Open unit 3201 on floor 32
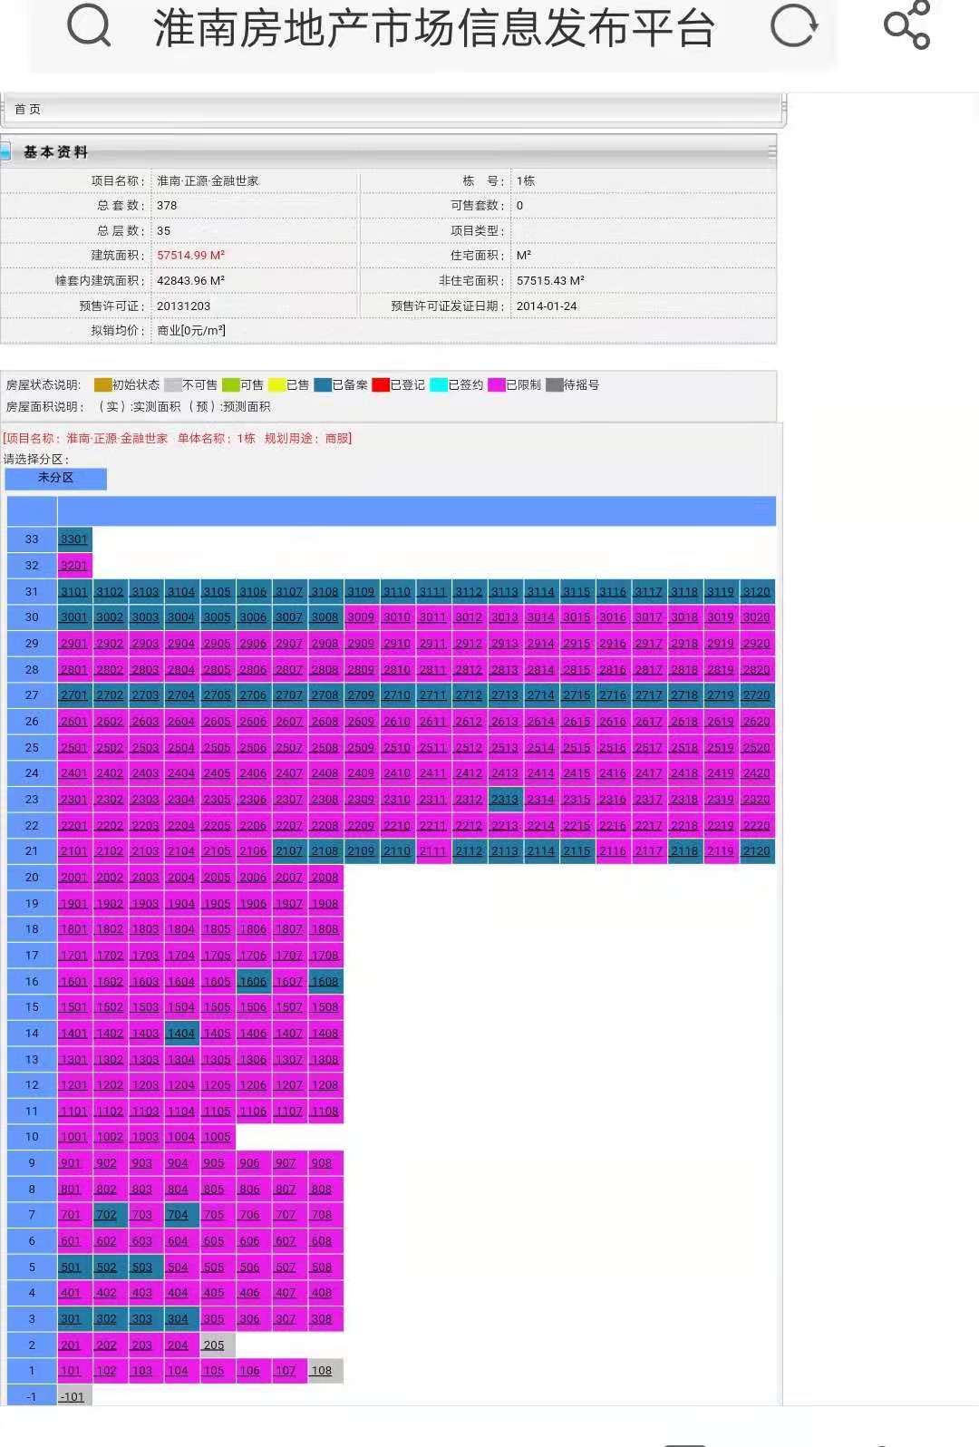979x1447 pixels. point(74,566)
